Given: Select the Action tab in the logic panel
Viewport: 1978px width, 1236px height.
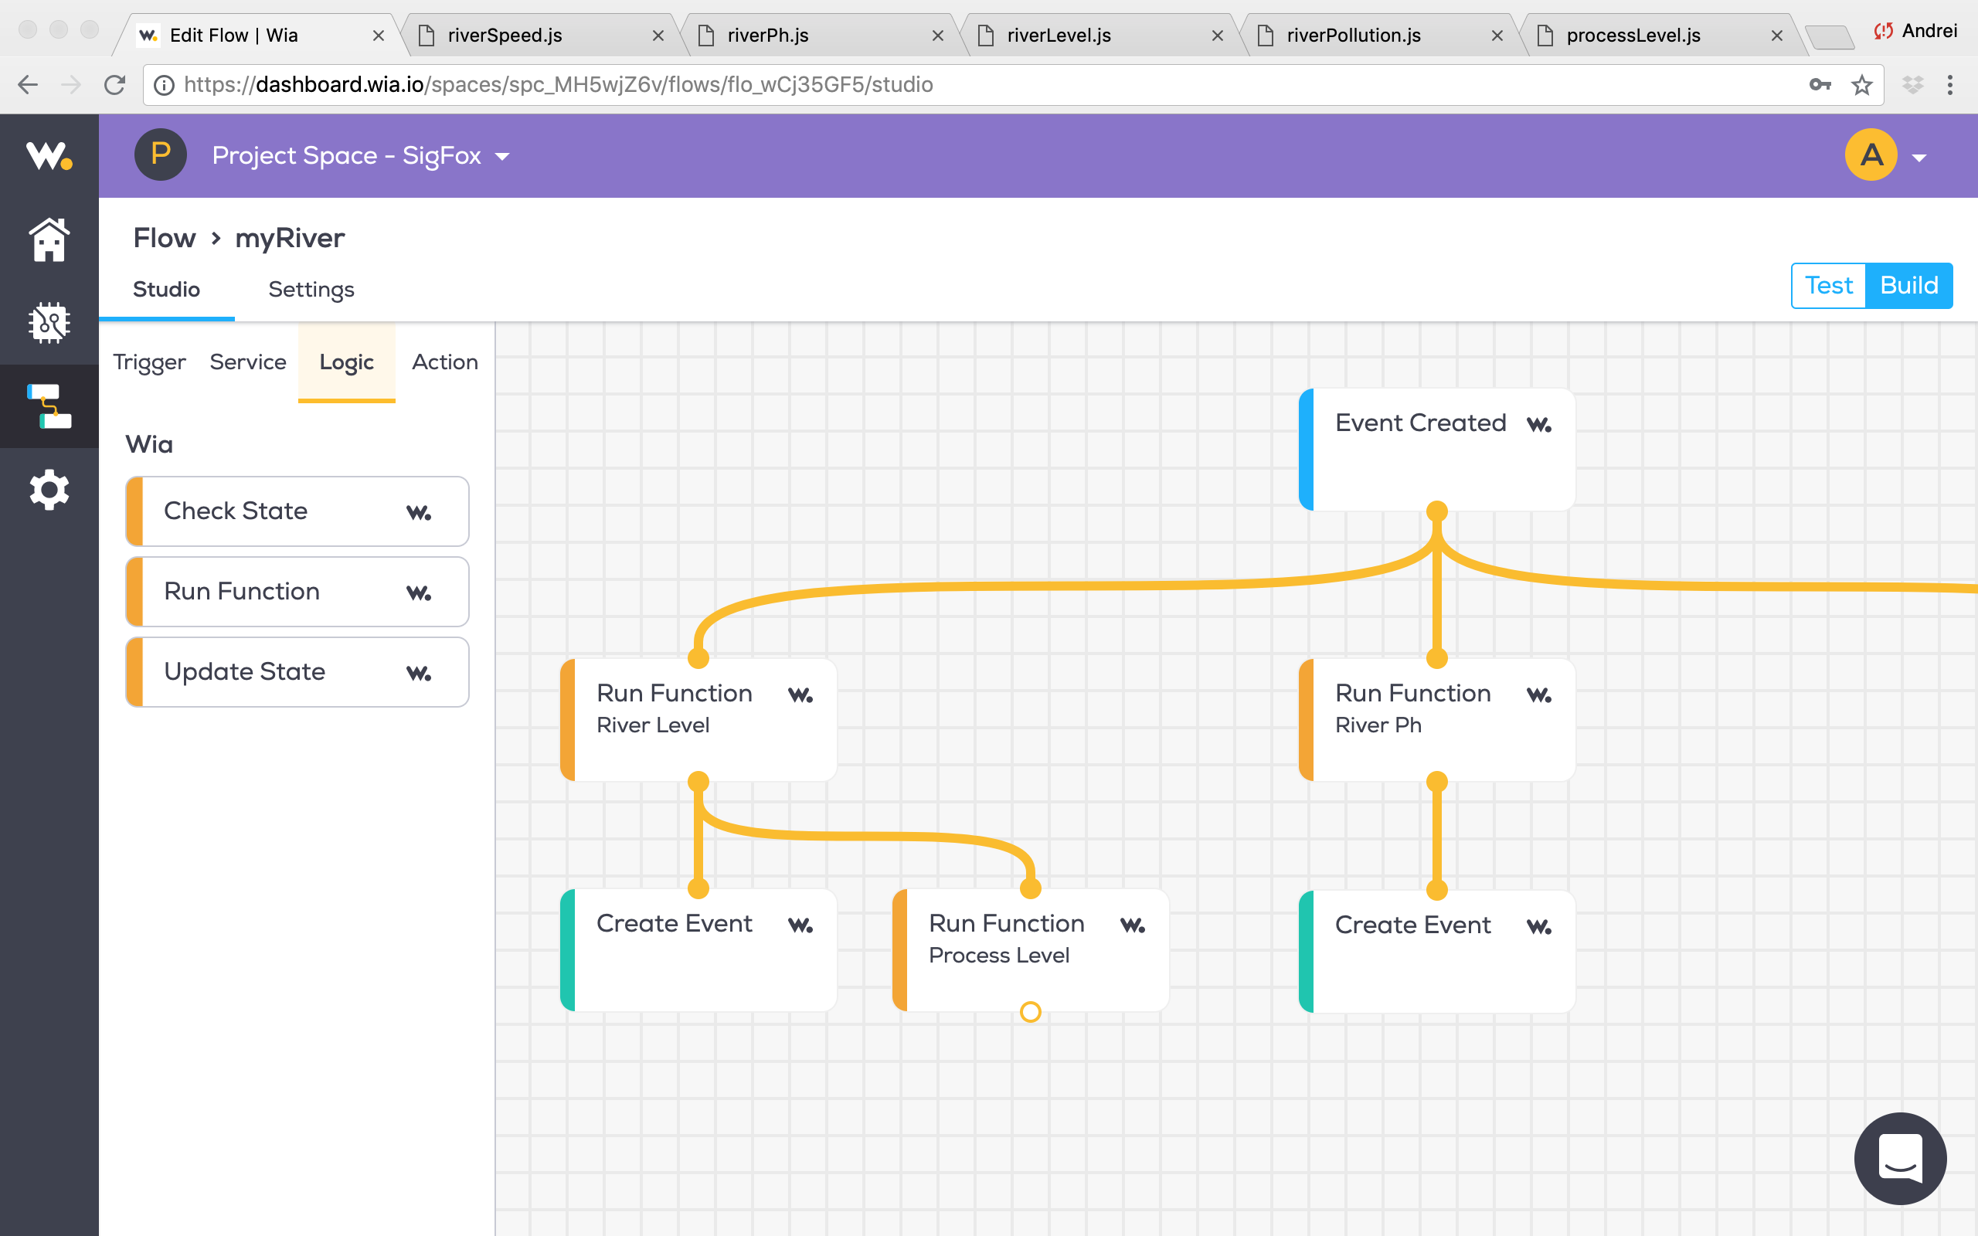Looking at the screenshot, I should (x=444, y=362).
